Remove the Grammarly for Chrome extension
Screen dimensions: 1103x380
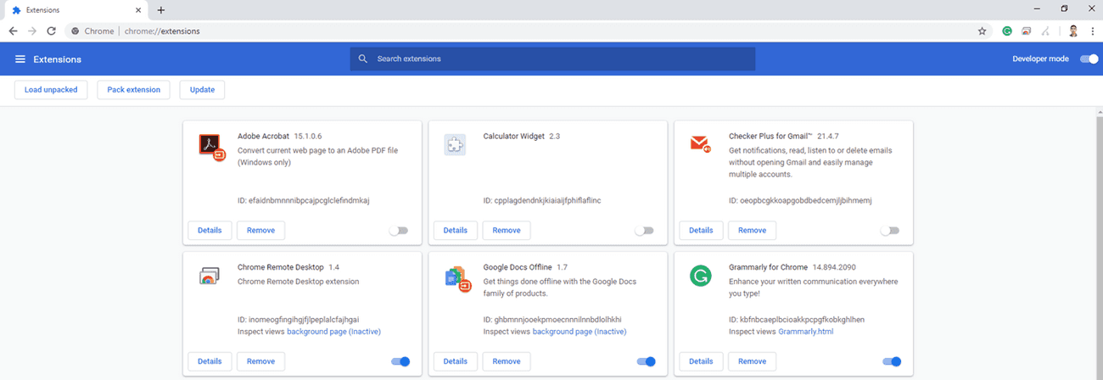(x=753, y=361)
